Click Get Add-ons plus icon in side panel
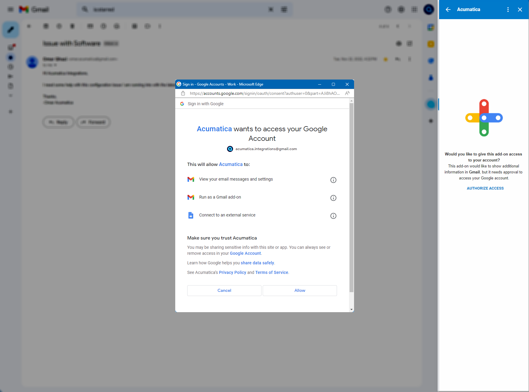529x392 pixels. tap(431, 121)
